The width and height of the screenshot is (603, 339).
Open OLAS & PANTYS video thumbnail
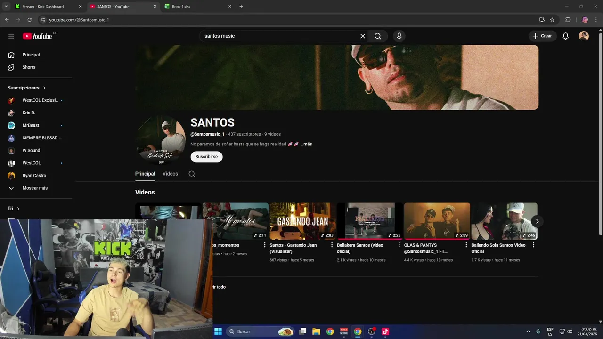[437, 221]
